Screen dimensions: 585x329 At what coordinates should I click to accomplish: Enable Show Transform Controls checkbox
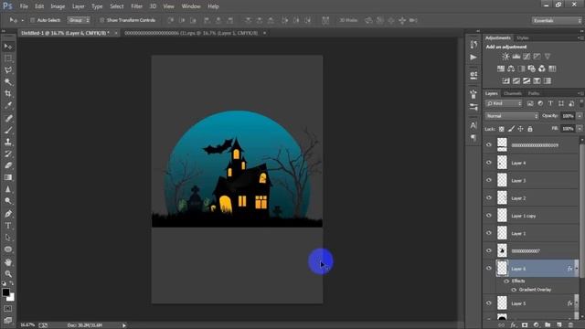101,20
